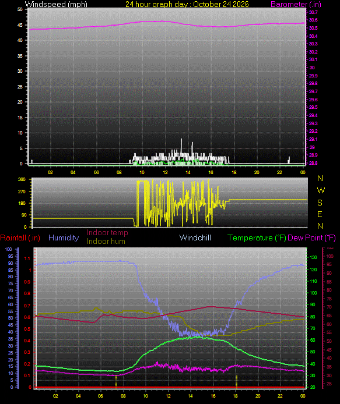Screen dimensions: 340x404
Task: Click the '1.1' value on the red rainfall axis
Action: 27,258
